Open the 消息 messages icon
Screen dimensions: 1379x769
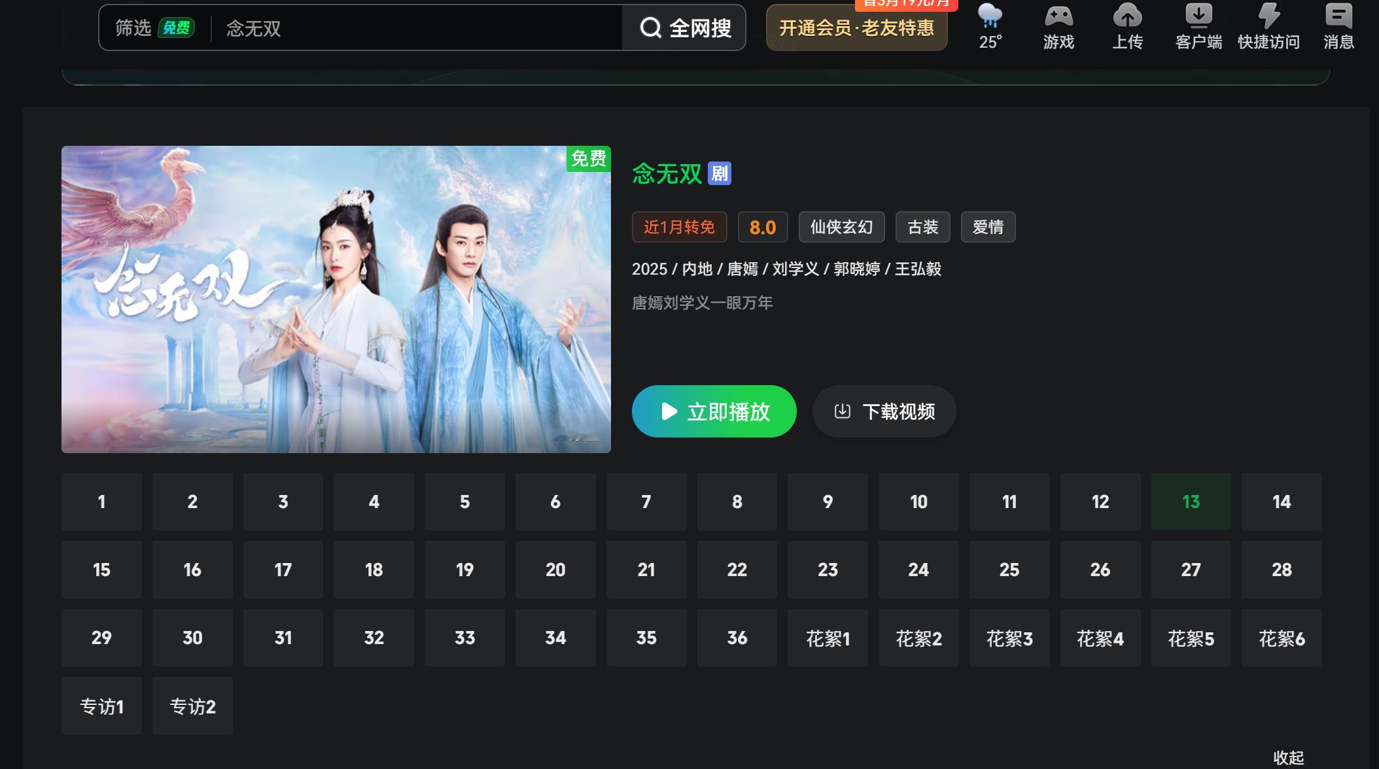[1338, 26]
